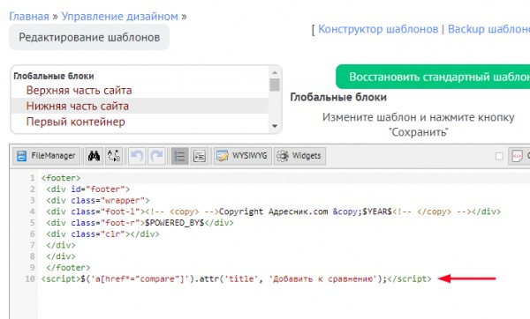Screen dimensions: 530x319
Task: Click the $YEAR$ variable in line 4
Action: [377, 211]
